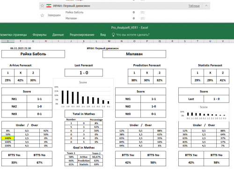Select the Arhive Forecast 42% cell
The height and width of the screenshot is (170, 234).
click(21, 80)
